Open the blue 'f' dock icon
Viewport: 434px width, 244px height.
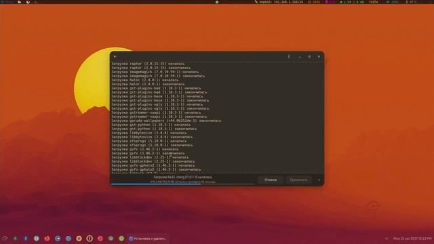[26, 238]
